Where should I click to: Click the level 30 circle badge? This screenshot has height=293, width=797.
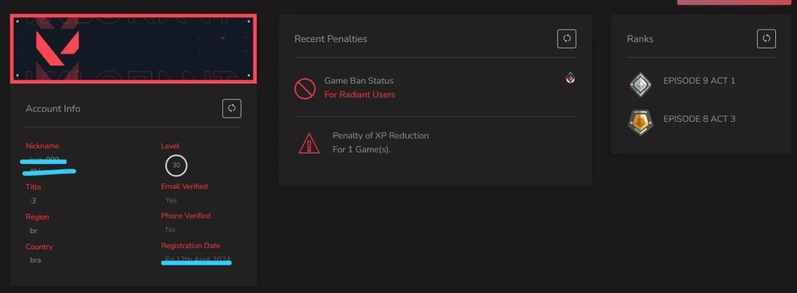[176, 166]
